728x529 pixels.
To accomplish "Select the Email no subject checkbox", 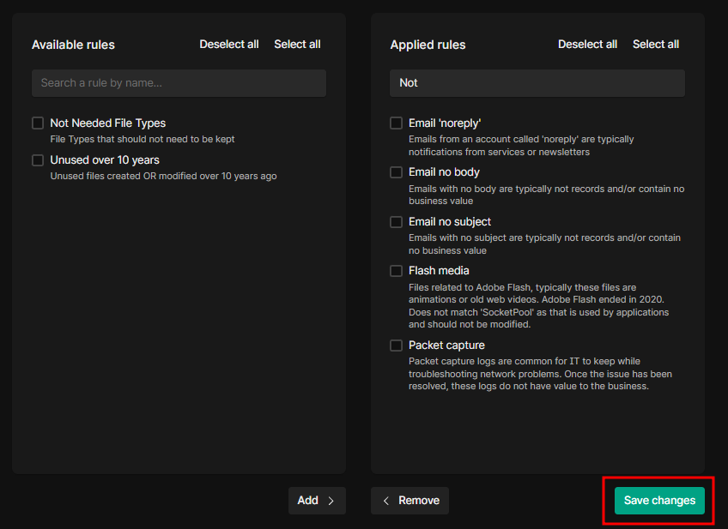I will click(x=396, y=222).
